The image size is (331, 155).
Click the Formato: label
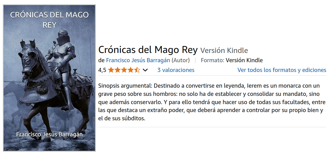coord(212,60)
